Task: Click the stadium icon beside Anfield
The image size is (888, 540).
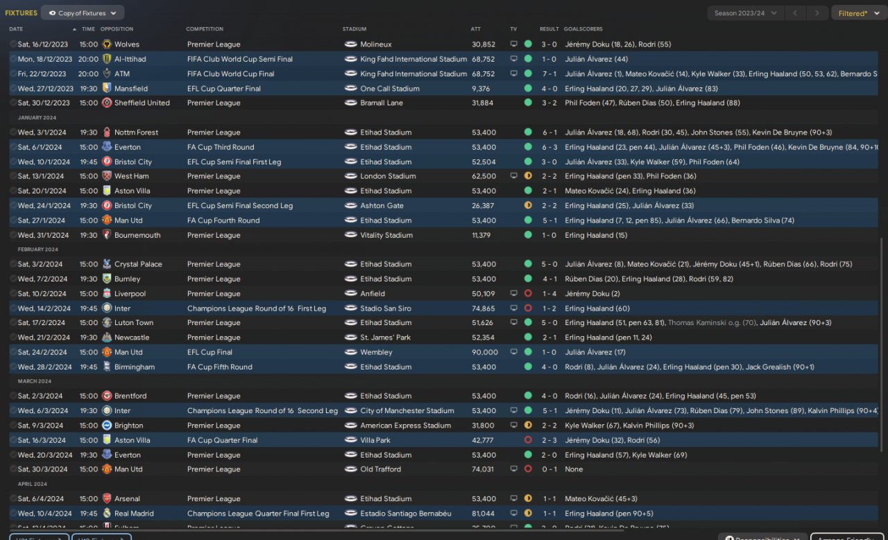Action: pos(350,293)
